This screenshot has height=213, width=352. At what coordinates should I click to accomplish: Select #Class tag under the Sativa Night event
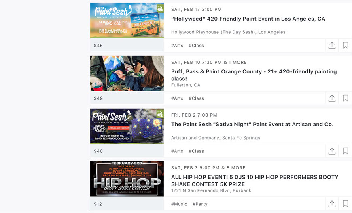196,151
